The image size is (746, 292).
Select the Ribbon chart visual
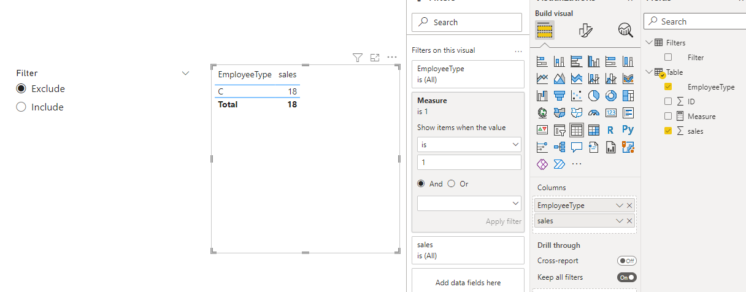pos(628,79)
